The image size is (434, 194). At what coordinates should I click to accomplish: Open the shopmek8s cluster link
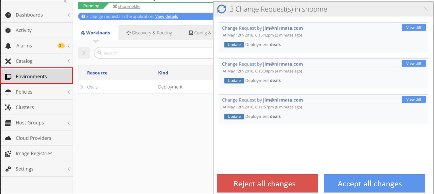click(129, 6)
